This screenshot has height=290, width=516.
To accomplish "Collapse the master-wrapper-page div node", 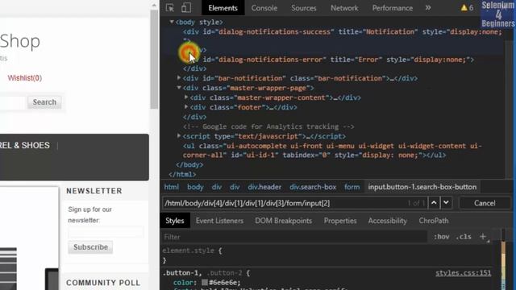I will (x=179, y=88).
